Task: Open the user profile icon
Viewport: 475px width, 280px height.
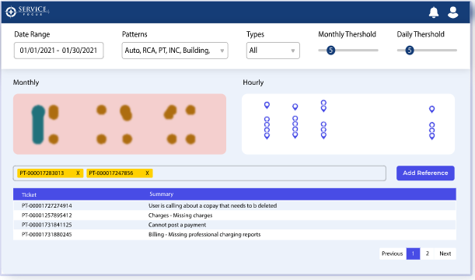Action: pos(452,12)
